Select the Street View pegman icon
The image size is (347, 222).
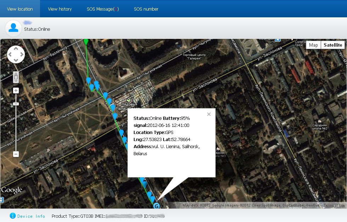[x=16, y=77]
